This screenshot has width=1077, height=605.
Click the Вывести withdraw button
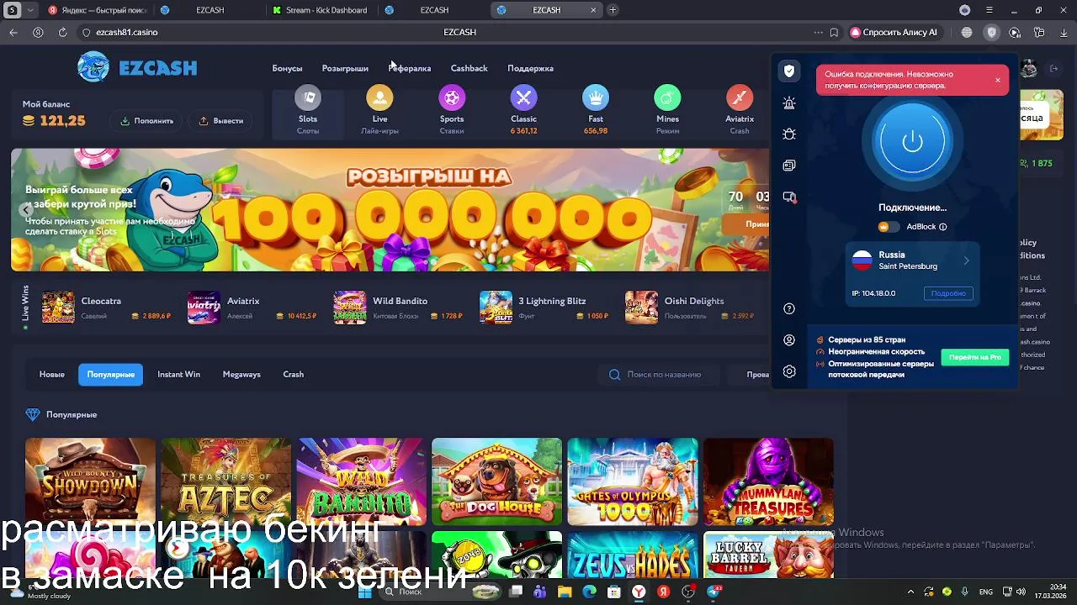(220, 121)
